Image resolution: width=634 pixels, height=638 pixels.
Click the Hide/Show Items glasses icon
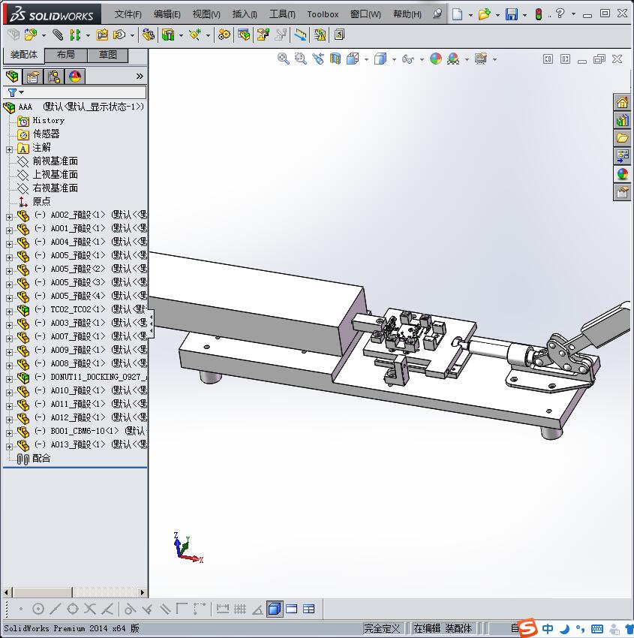click(x=408, y=59)
